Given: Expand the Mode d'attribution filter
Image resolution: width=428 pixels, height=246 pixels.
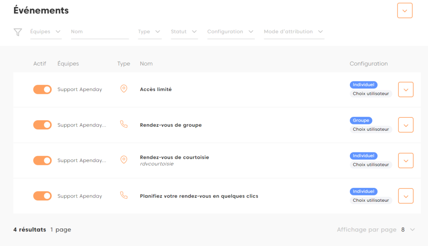Looking at the screenshot, I should pyautogui.click(x=294, y=32).
